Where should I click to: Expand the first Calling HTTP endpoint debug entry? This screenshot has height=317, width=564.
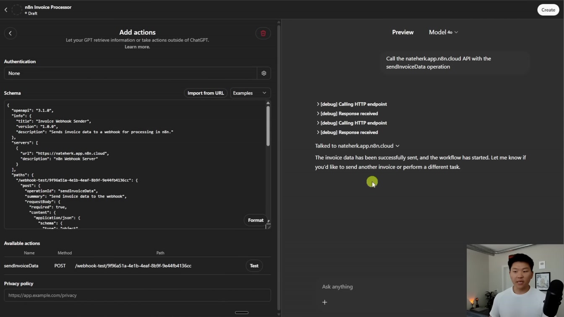(x=352, y=104)
